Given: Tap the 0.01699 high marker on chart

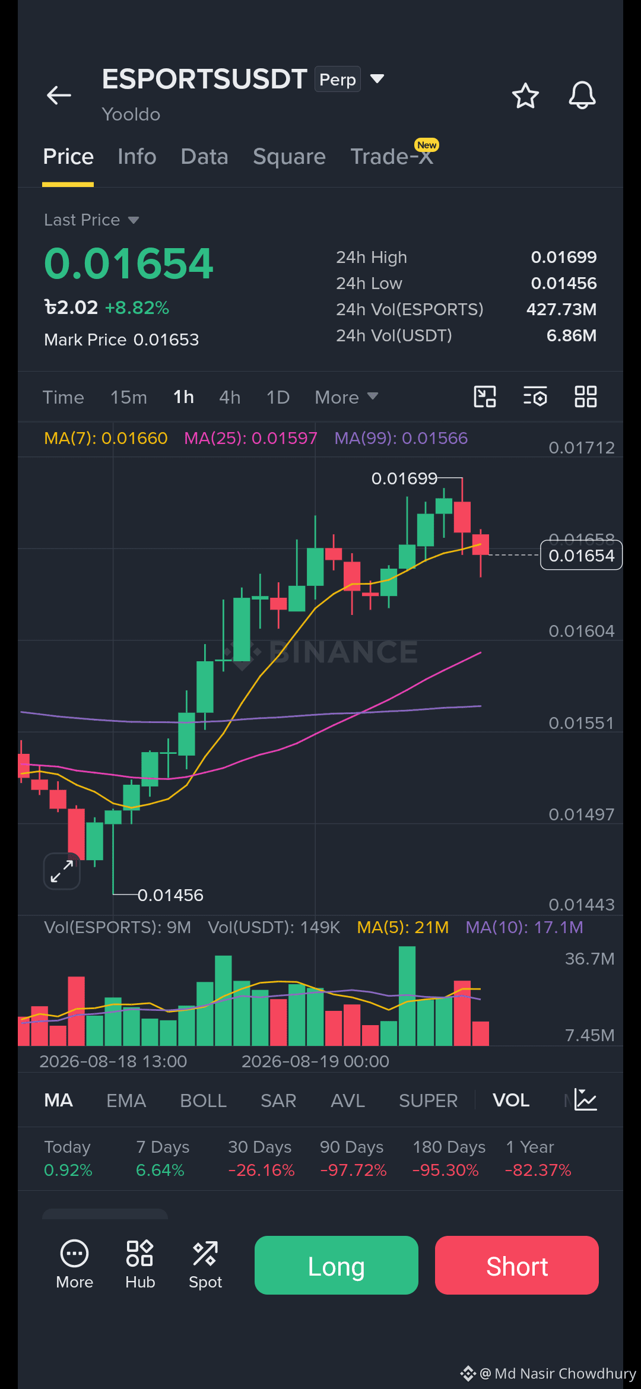Looking at the screenshot, I should [x=404, y=478].
